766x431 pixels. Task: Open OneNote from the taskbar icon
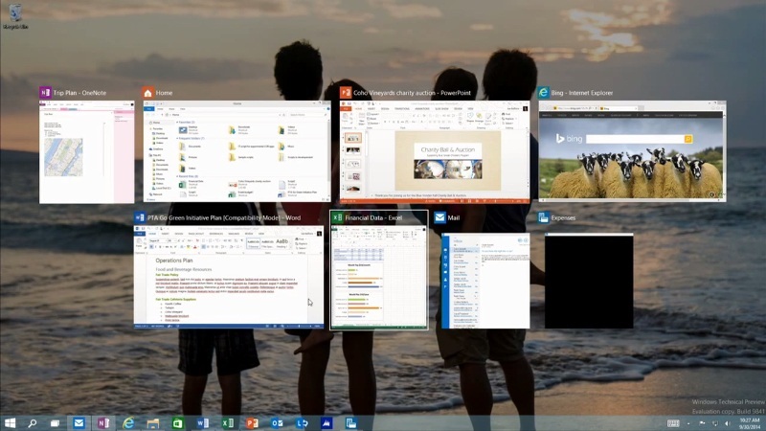click(103, 422)
